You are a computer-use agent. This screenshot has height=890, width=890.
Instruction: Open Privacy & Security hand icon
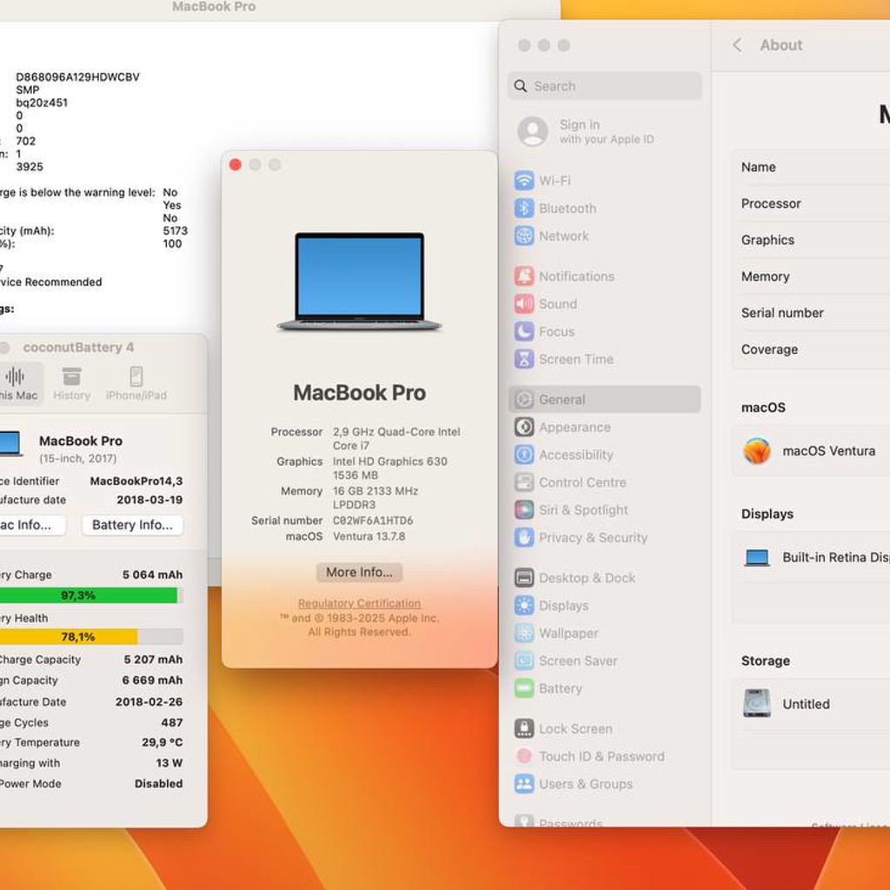[x=524, y=537]
